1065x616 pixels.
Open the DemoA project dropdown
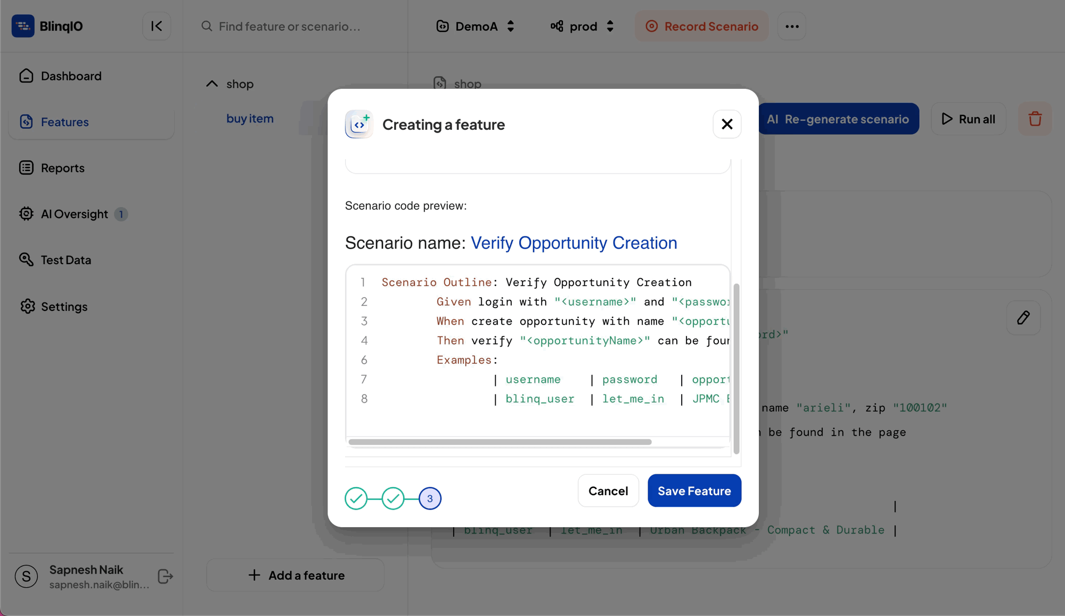coord(476,26)
